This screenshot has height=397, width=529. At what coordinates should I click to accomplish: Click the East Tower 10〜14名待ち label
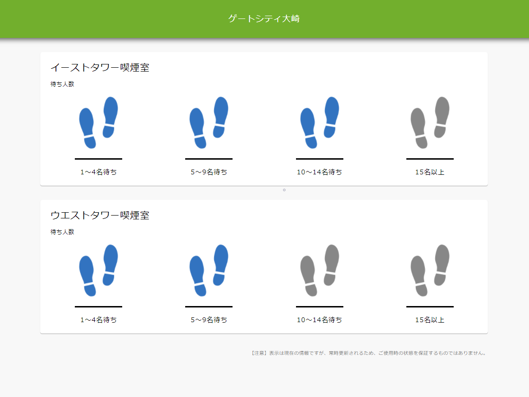320,172
